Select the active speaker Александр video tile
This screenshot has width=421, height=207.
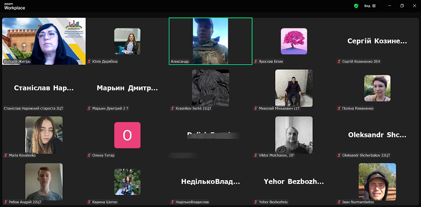point(210,41)
